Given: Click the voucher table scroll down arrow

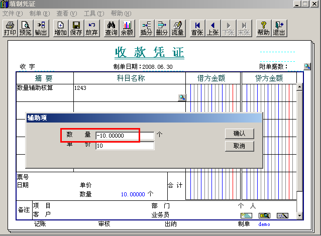Looking at the screenshot, I should 299,215.
